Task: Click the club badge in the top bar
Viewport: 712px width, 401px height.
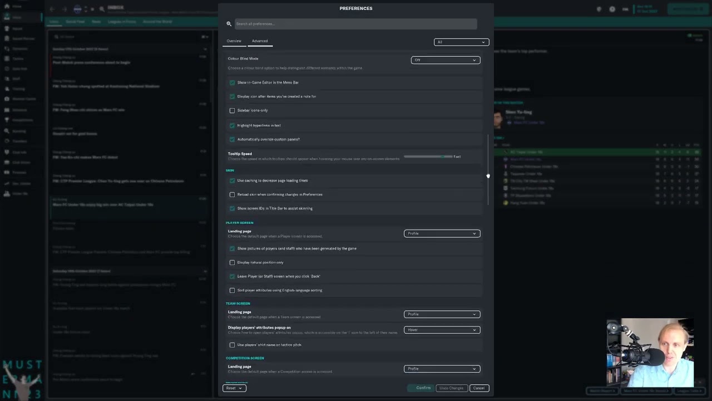Action: [x=77, y=9]
